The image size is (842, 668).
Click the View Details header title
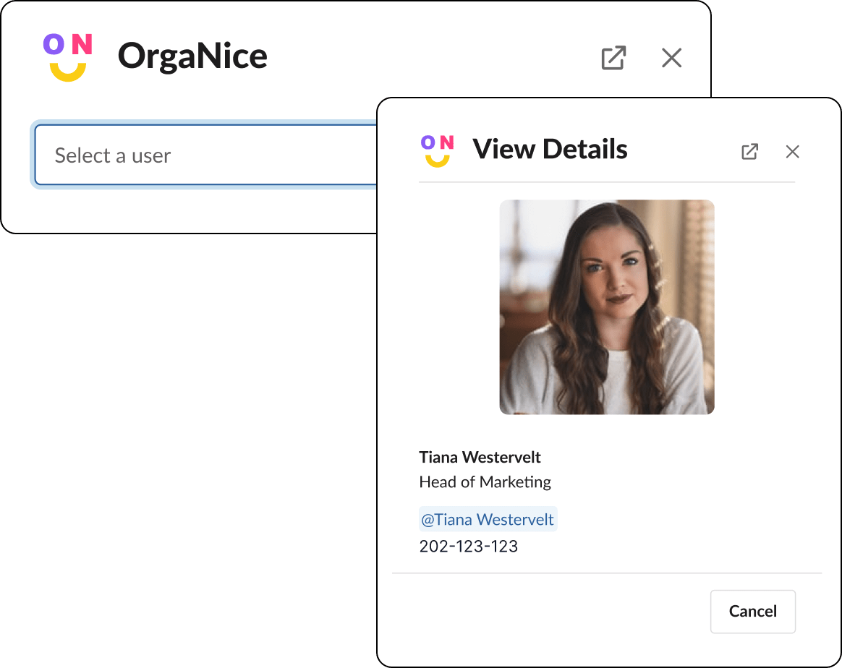coord(550,149)
